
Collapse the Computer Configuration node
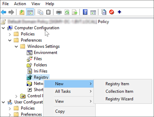pyautogui.click(x=3, y=28)
